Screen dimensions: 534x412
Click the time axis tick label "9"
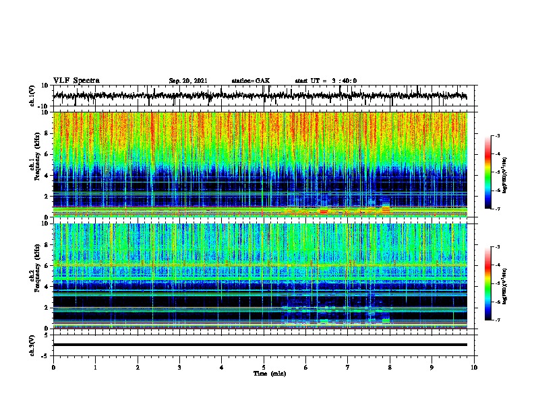click(432, 368)
